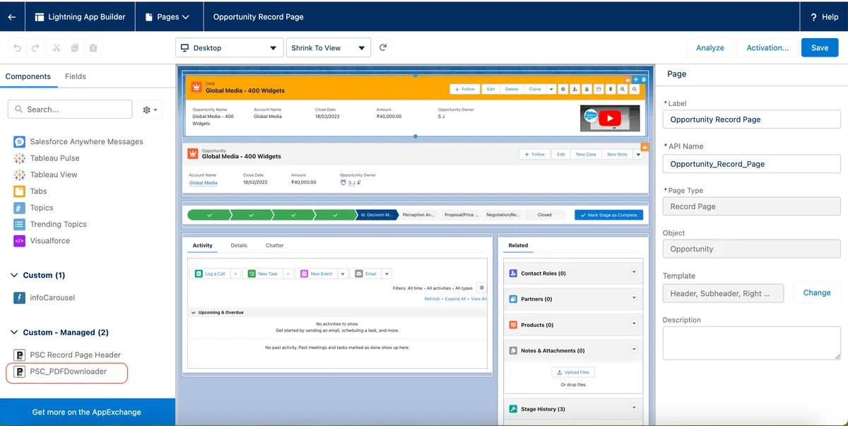Toggle the orange visibility eye on the Opportunity header
The image size is (848, 426).
pyautogui.click(x=644, y=147)
